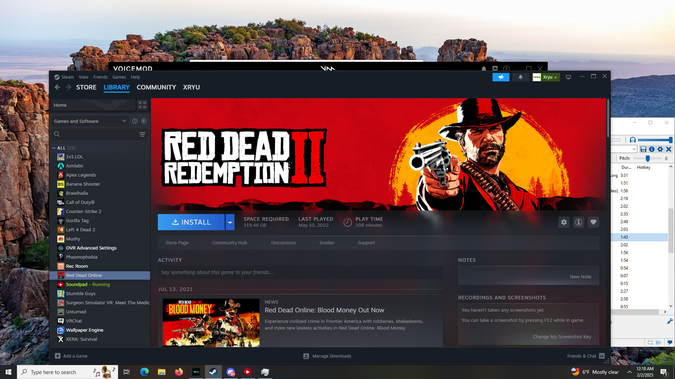Click the blue INSTALL button
The height and width of the screenshot is (379, 675).
pyautogui.click(x=191, y=222)
